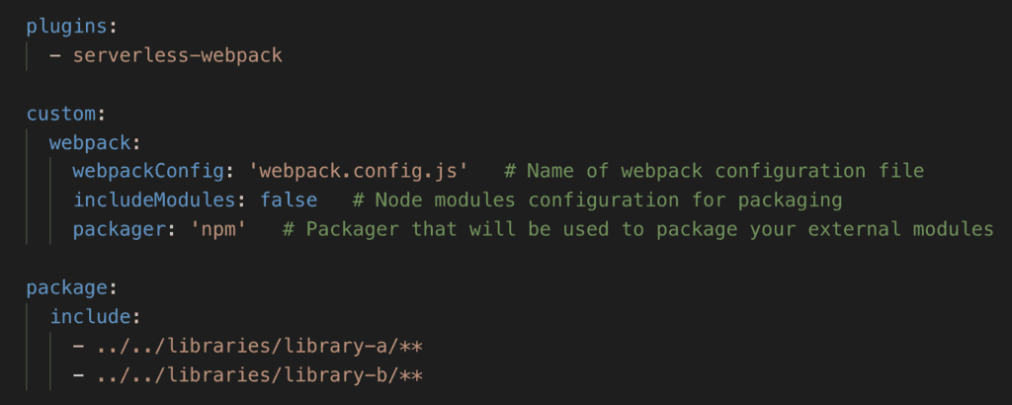
Task: Click the dash before library-b path
Action: [x=79, y=375]
